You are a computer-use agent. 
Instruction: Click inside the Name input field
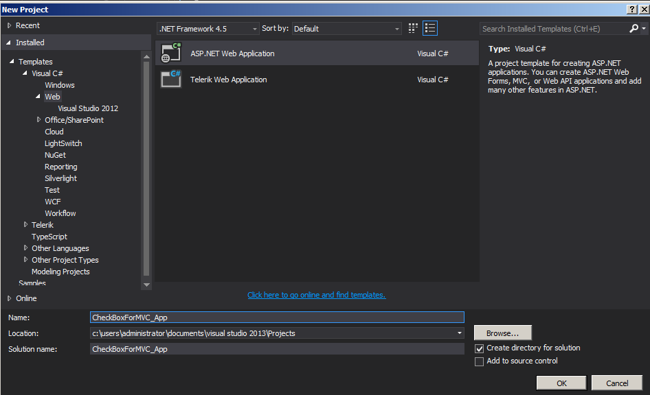275,317
